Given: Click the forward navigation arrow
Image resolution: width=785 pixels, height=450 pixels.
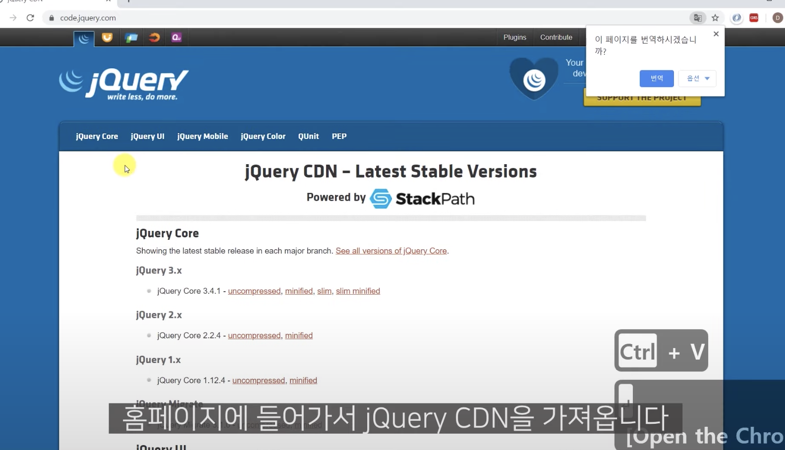Looking at the screenshot, I should tap(13, 18).
